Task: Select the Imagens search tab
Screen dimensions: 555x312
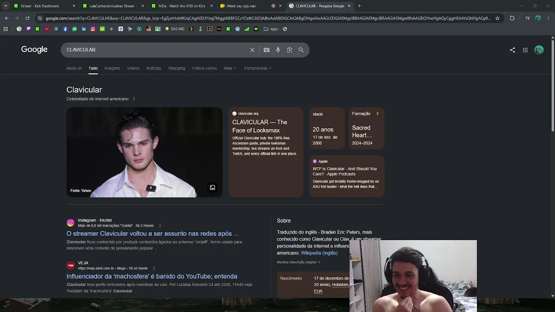Action: tap(112, 68)
